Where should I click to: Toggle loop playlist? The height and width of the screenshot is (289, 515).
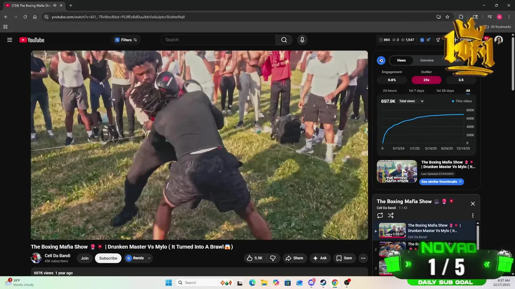[x=380, y=216]
